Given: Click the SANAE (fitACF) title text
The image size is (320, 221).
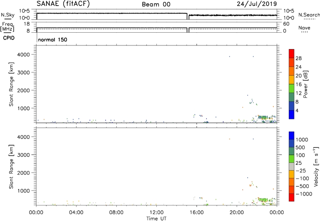Looking at the screenshot, I should pyautogui.click(x=63, y=4).
